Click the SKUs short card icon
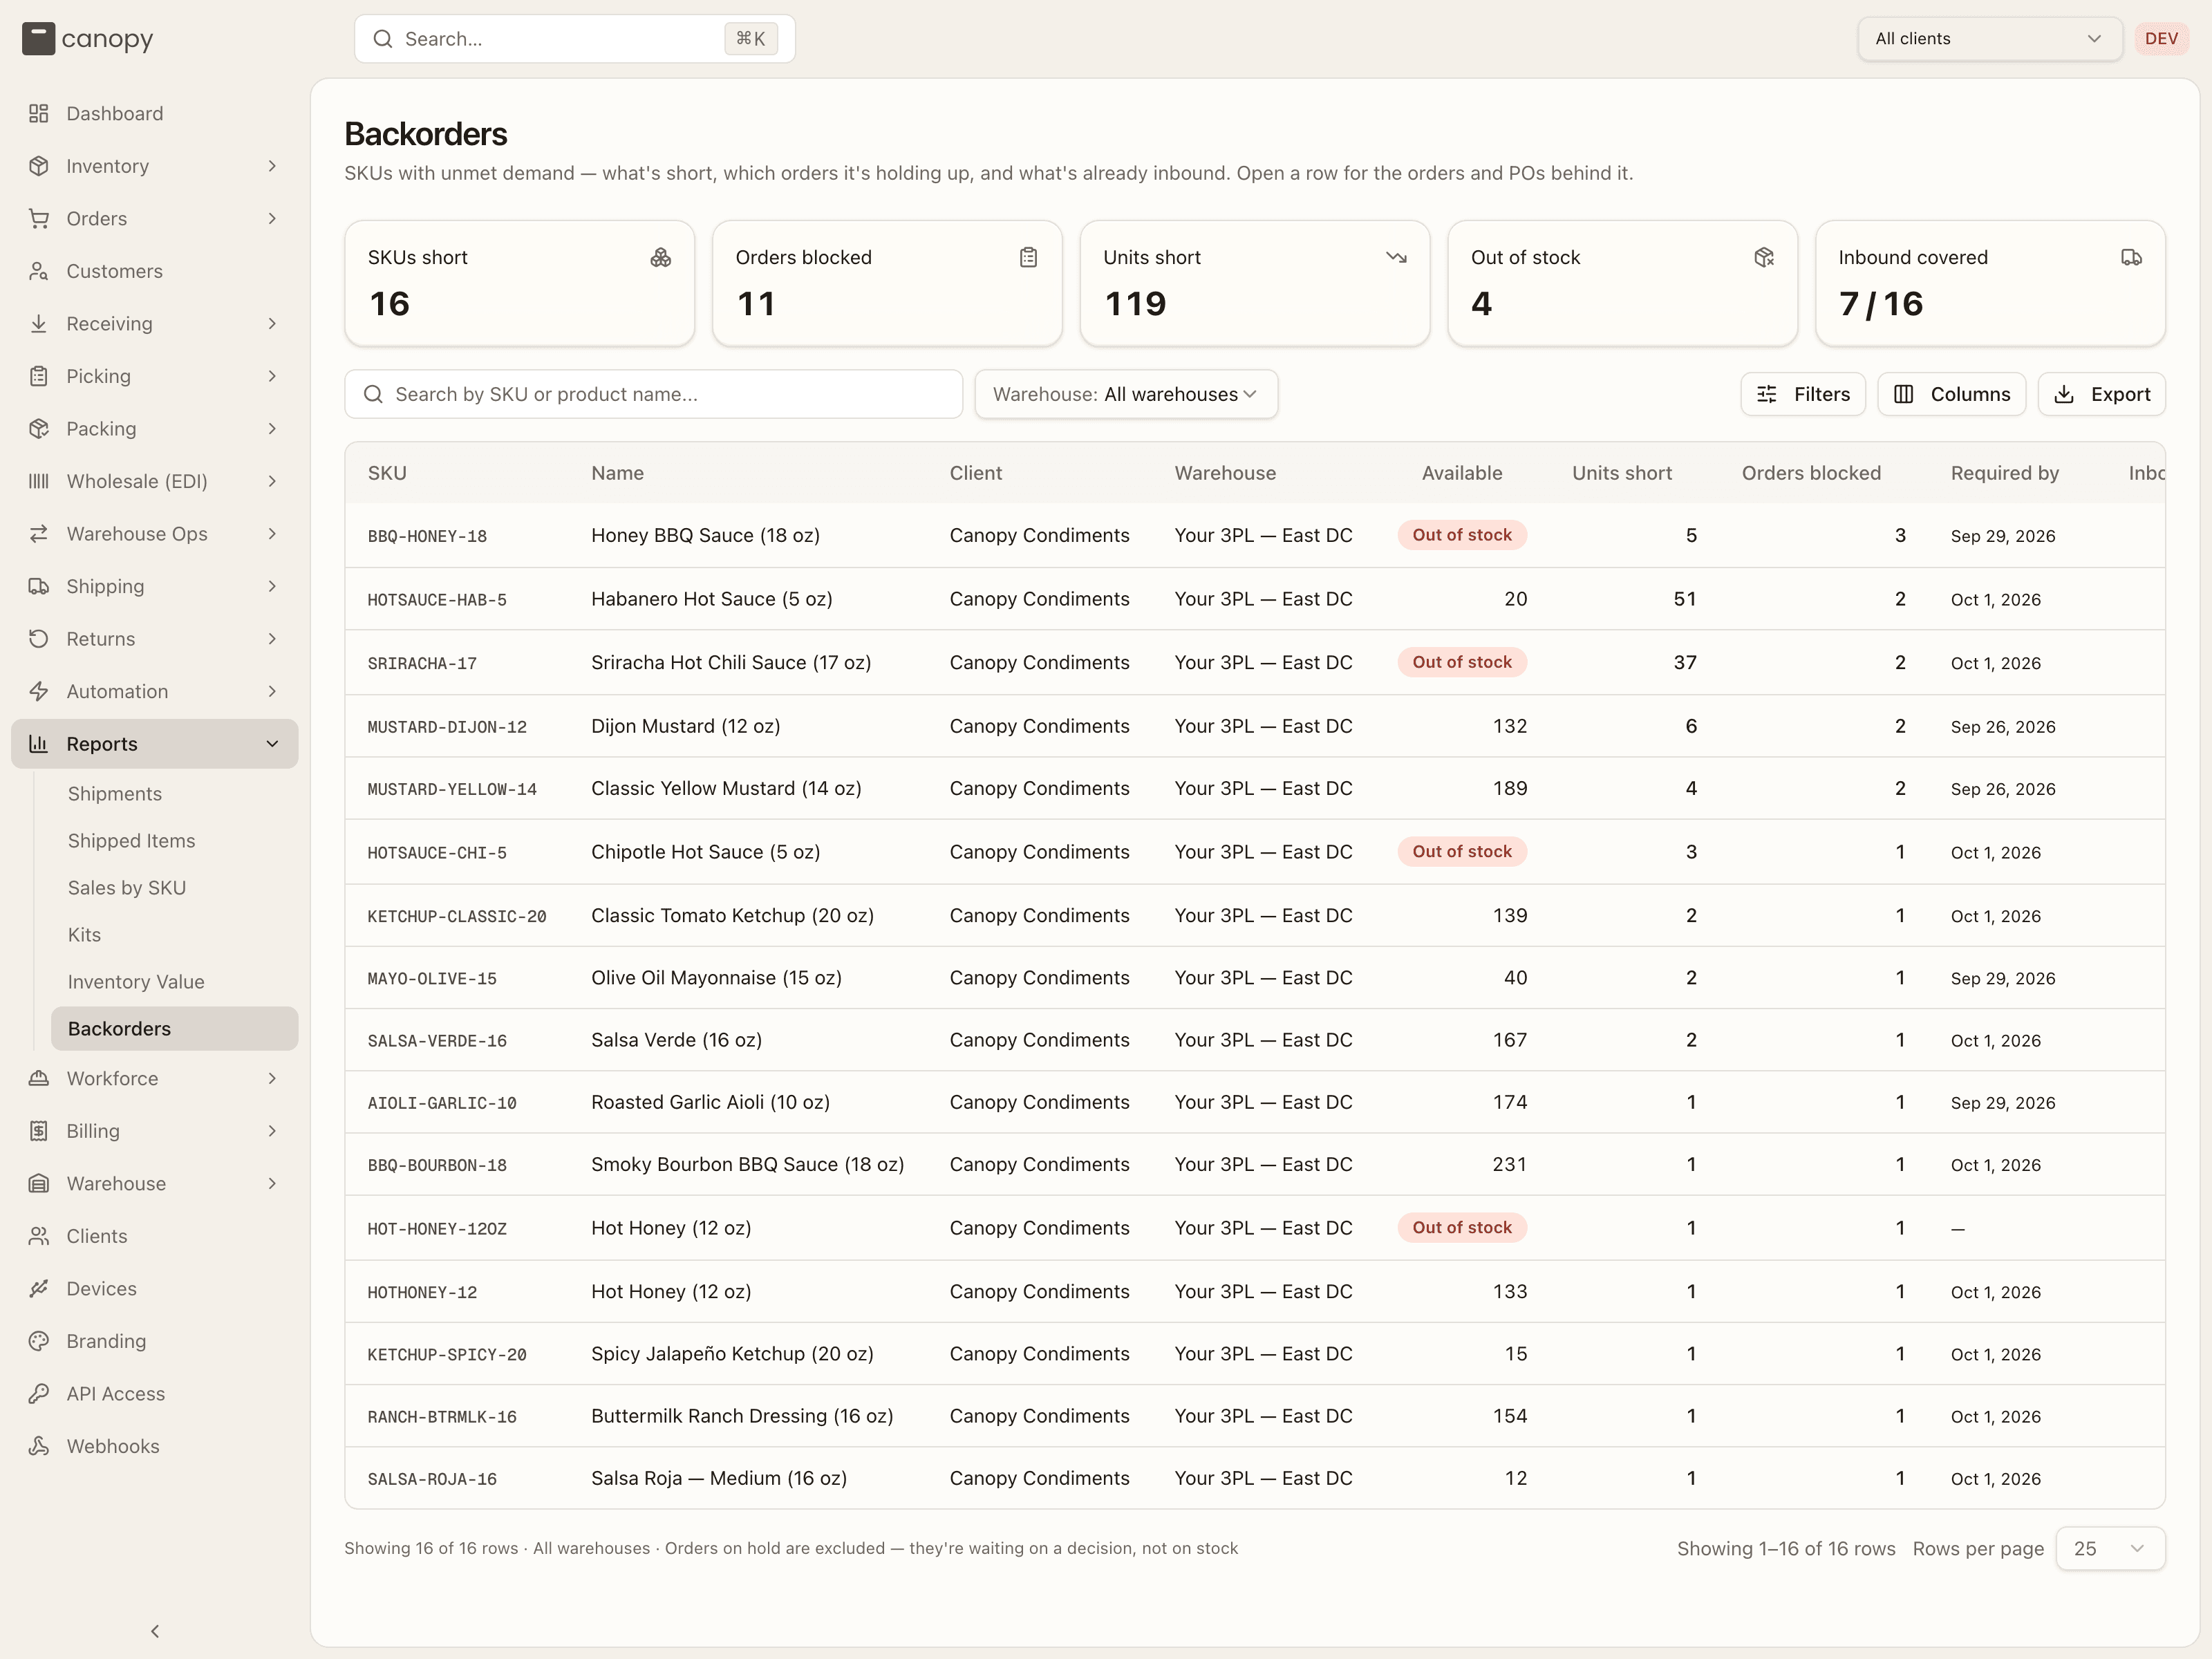 click(x=660, y=258)
